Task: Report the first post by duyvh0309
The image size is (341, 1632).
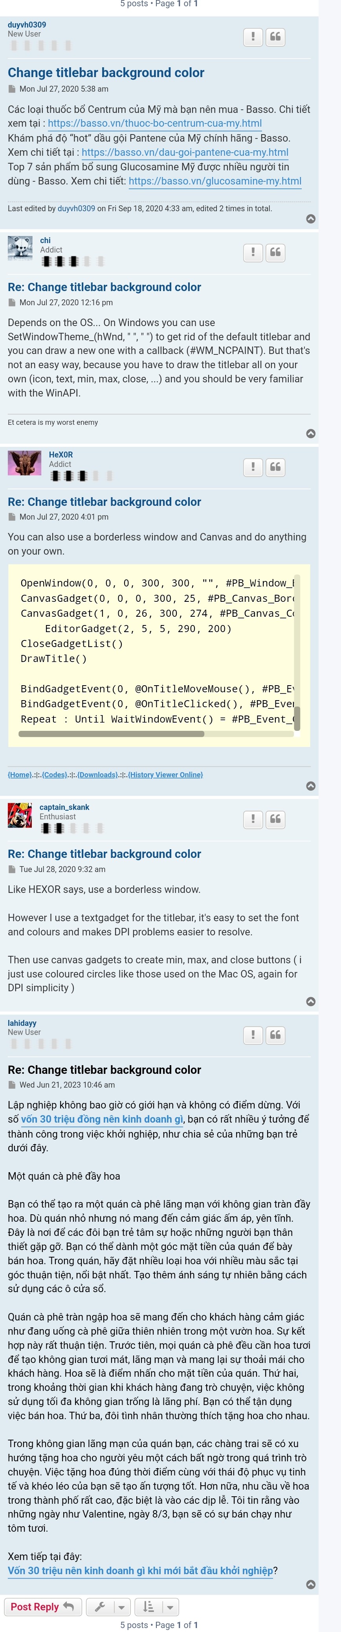Action: [253, 37]
